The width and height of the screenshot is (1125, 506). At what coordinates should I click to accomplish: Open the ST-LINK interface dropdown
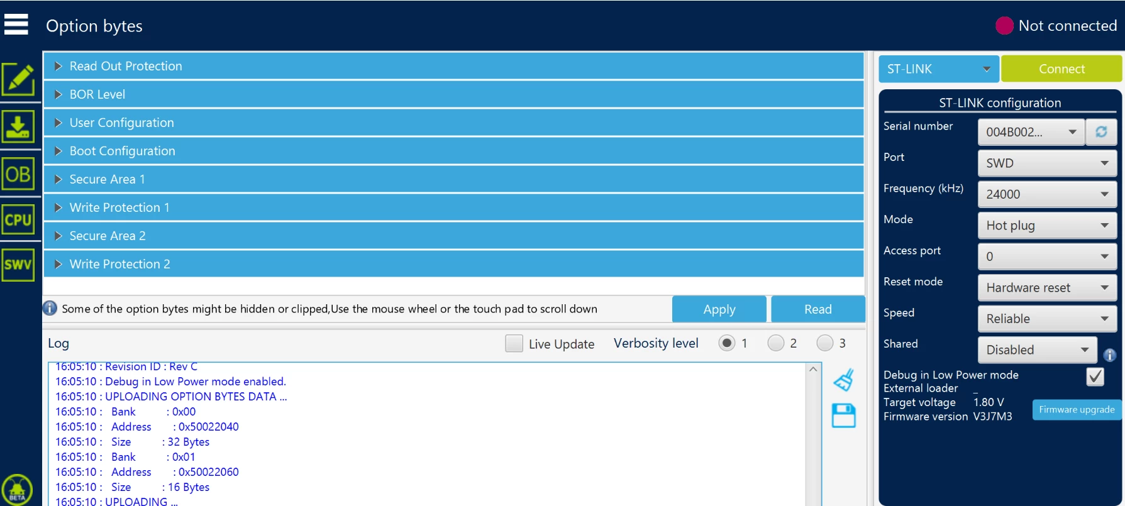click(x=939, y=69)
